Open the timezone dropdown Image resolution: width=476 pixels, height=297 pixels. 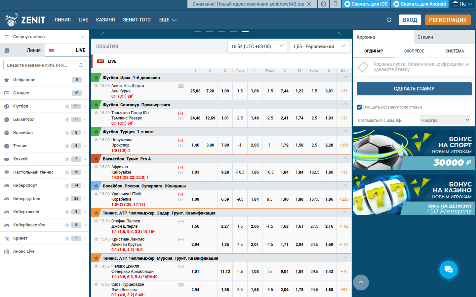click(x=257, y=47)
